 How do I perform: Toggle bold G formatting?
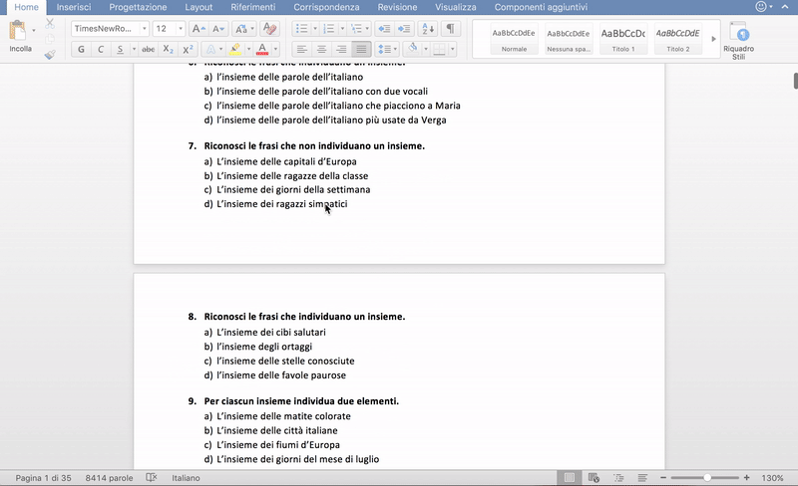[82, 50]
